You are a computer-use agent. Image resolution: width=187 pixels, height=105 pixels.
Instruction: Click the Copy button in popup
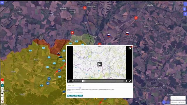tap(72, 96)
